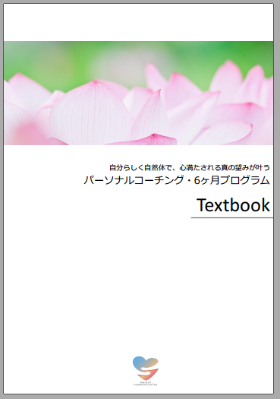Click the パーソナルコーチング・6ヶ月プログラム heading
This screenshot has width=280, height=399.
pos(177,180)
